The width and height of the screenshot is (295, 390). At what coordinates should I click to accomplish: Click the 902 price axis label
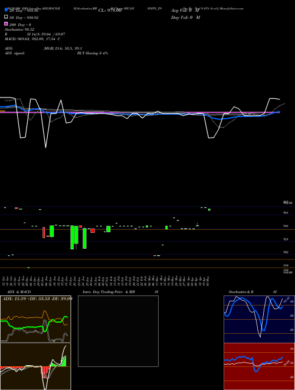tap(286, 252)
